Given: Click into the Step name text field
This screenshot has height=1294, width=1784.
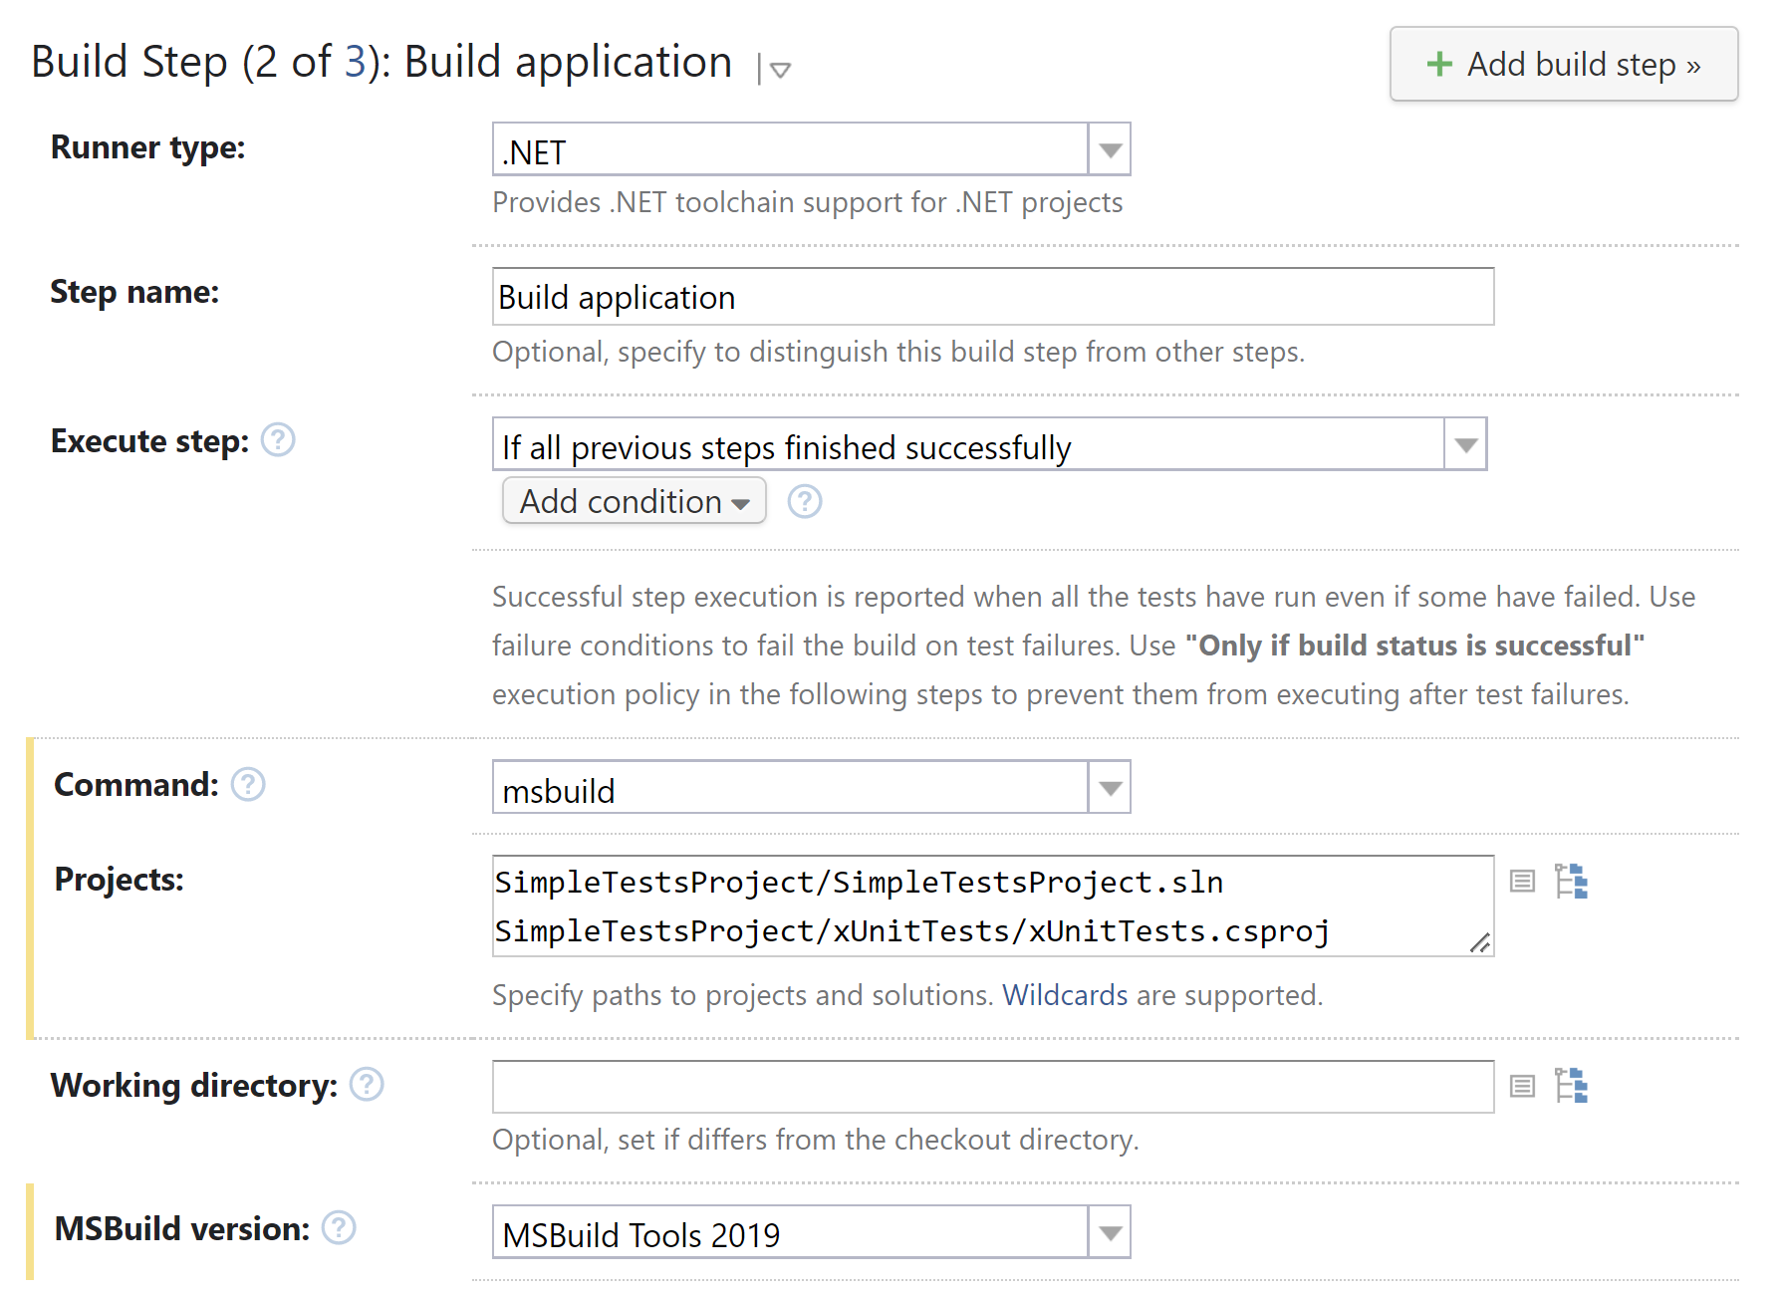Looking at the screenshot, I should coord(991,297).
